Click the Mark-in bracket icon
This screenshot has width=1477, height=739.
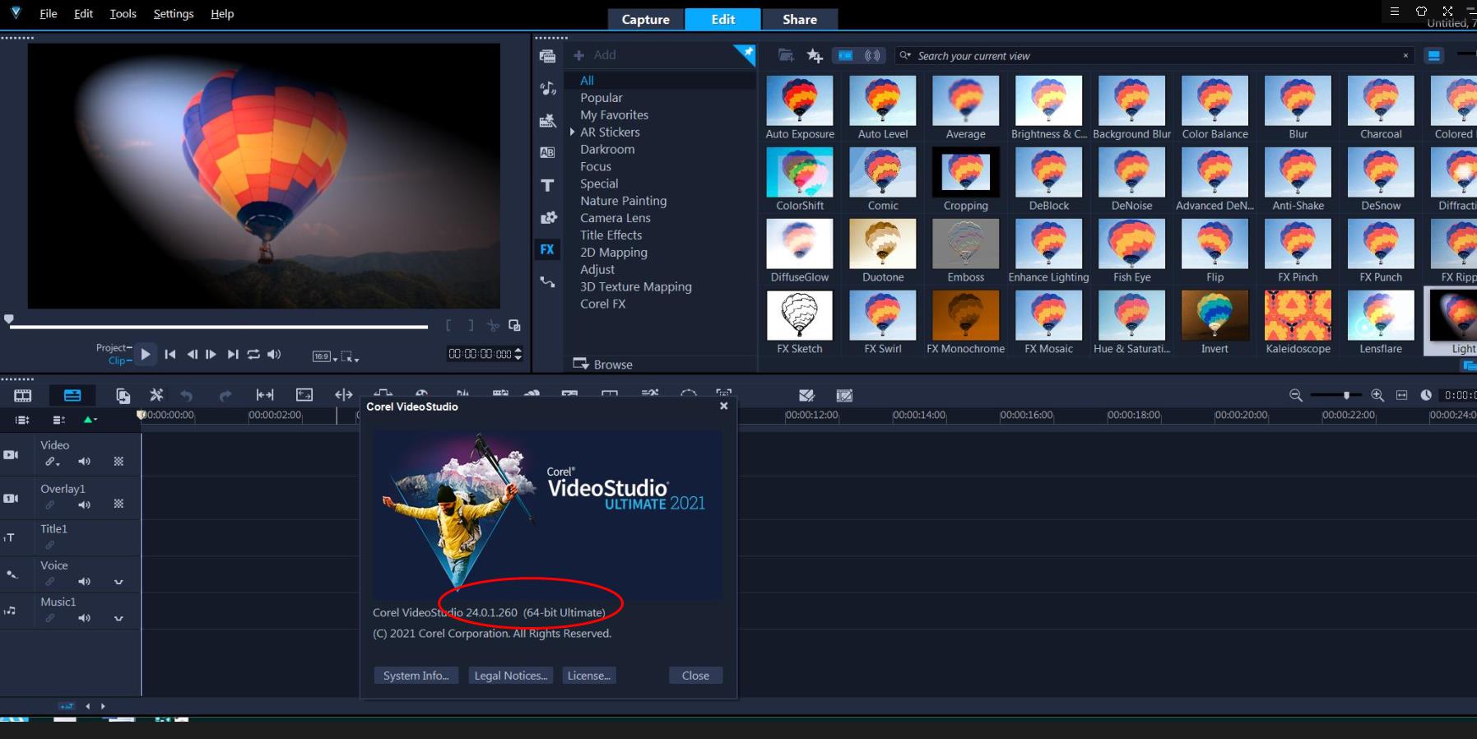click(448, 326)
